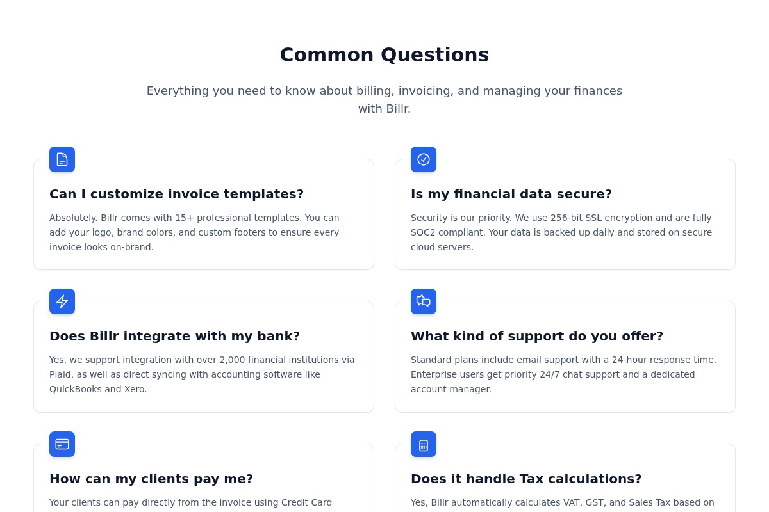This screenshot has width=769, height=512.
Task: Click the lightning bolt integration icon
Action: [x=62, y=301]
